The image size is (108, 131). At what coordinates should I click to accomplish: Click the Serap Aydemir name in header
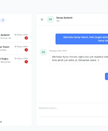pyautogui.click(x=65, y=18)
